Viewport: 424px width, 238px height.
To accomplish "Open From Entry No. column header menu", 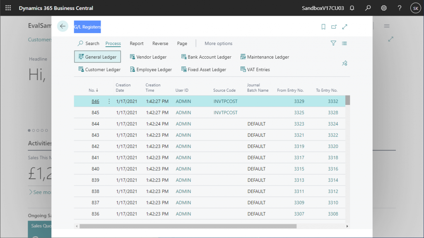I will coord(290,90).
